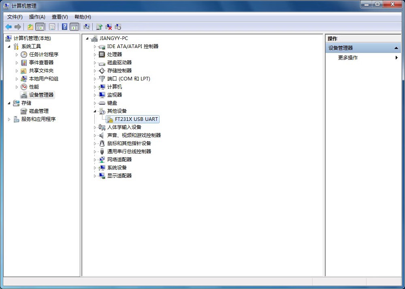This screenshot has height=289, width=405.
Task: Click the 更多操作 submenu arrow
Action: pyautogui.click(x=396, y=58)
